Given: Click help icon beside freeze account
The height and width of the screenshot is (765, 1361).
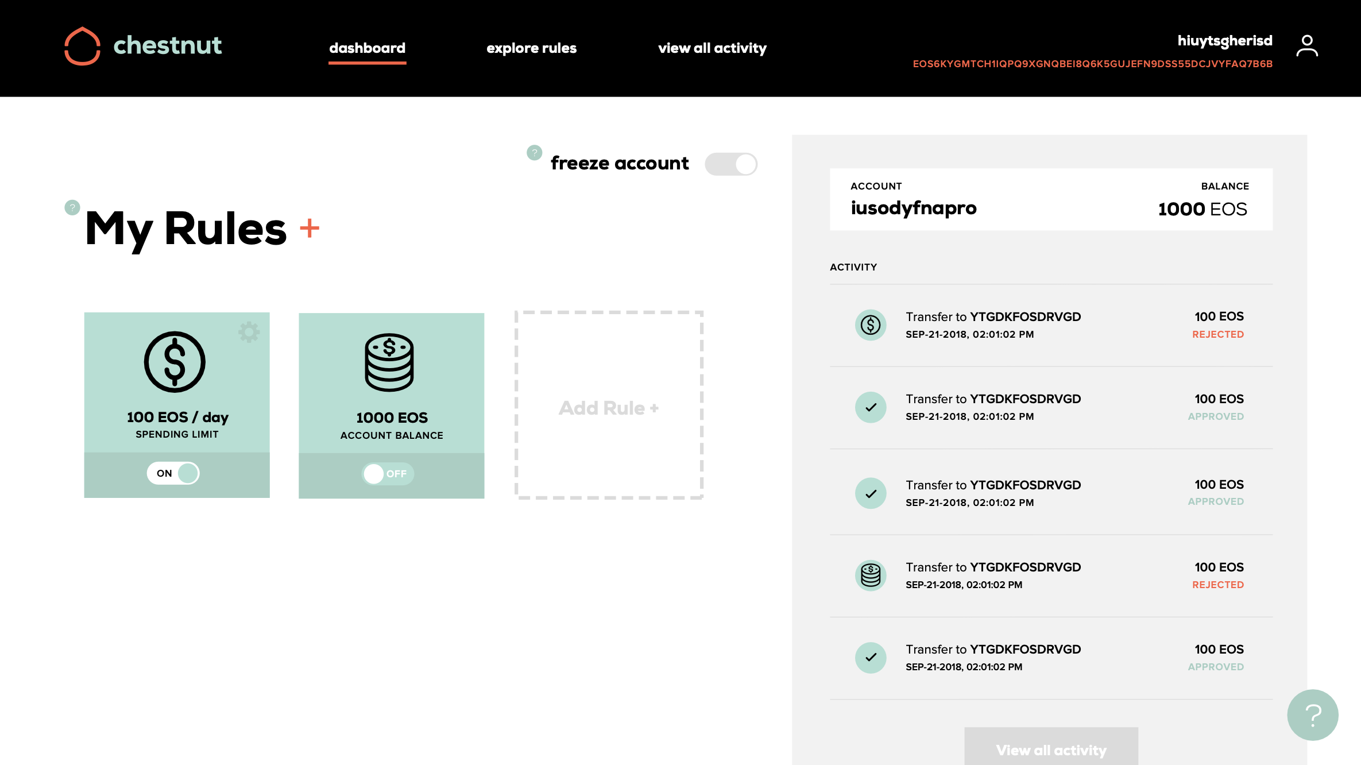Looking at the screenshot, I should pos(534,153).
